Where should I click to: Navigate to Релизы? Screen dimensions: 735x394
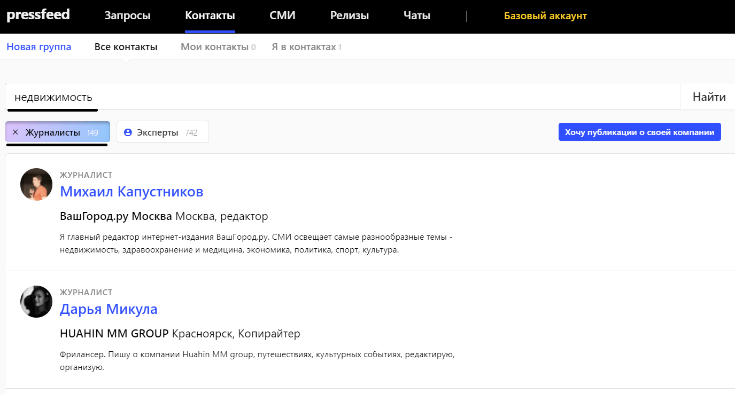click(x=350, y=16)
